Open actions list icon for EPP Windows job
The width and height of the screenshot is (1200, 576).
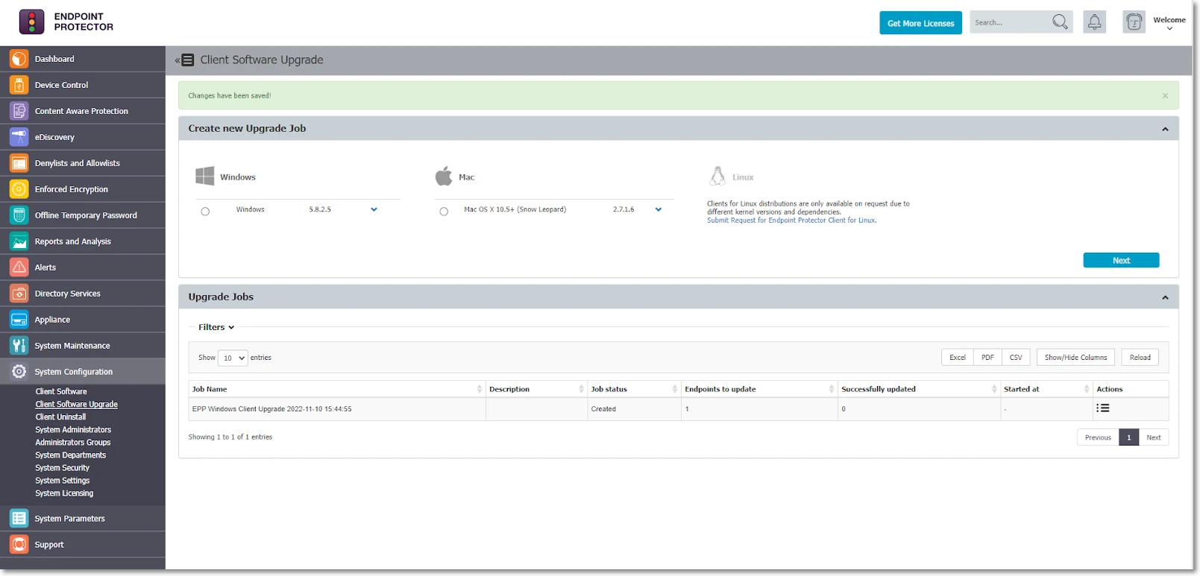click(x=1103, y=408)
